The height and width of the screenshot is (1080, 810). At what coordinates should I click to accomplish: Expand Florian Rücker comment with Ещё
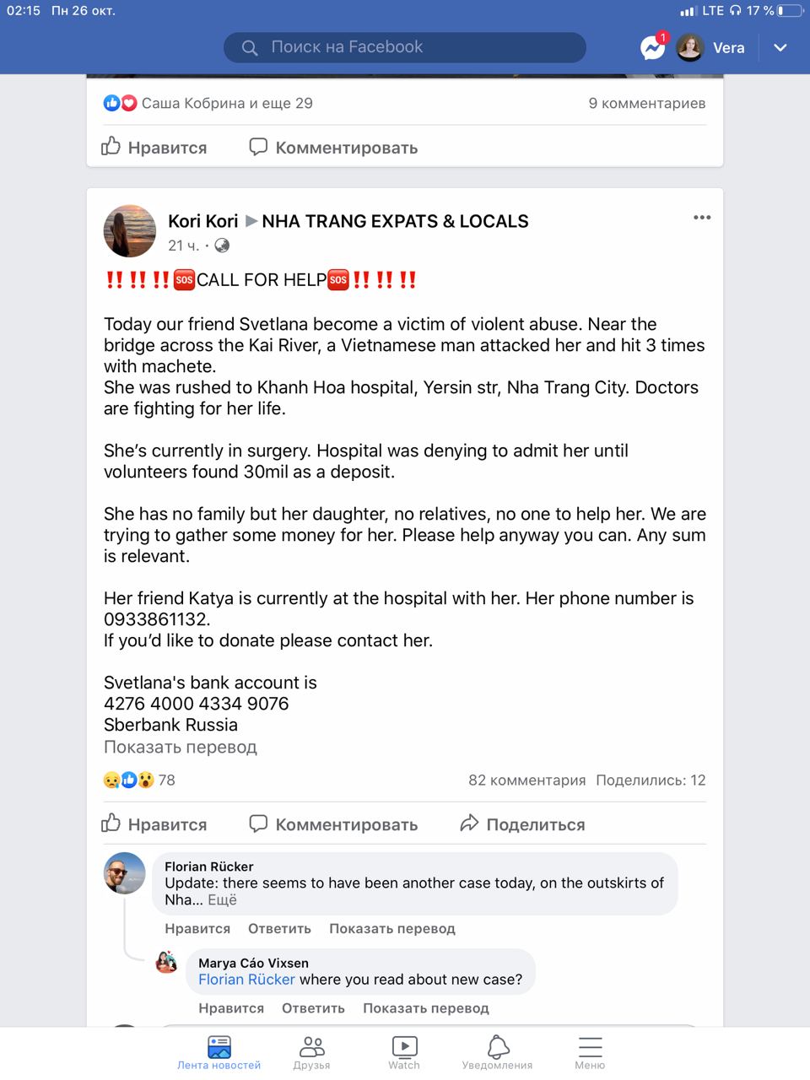(x=223, y=899)
